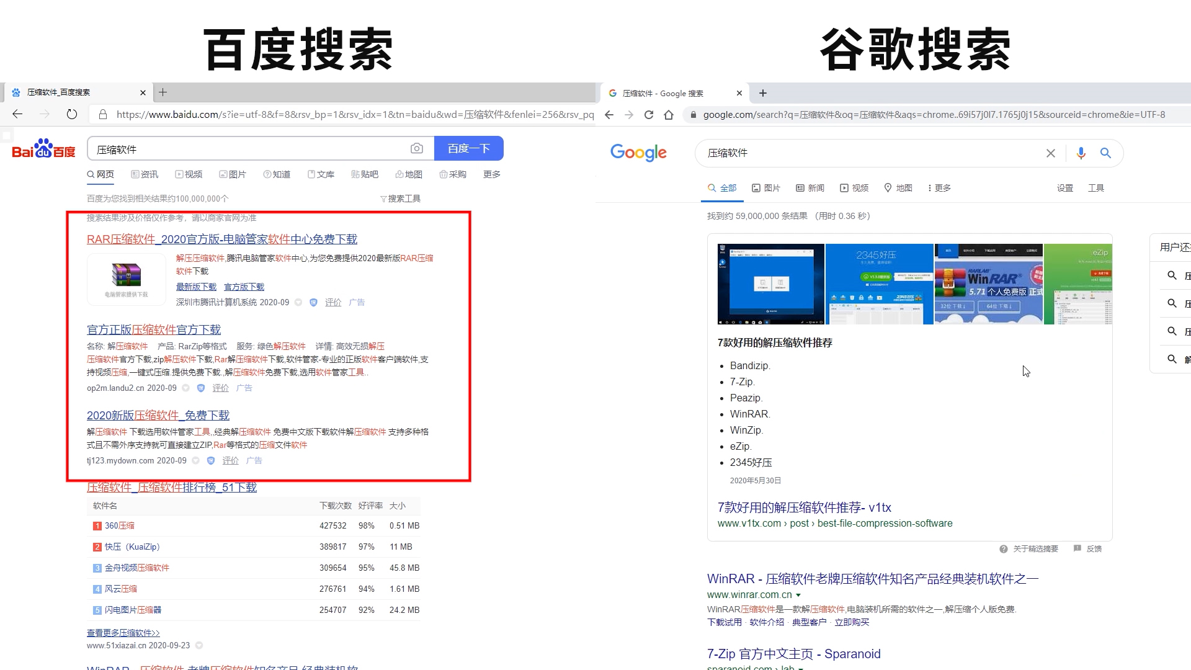Open RAR压缩软件_2020官方版 result link
This screenshot has height=670, width=1191.
[x=222, y=239]
